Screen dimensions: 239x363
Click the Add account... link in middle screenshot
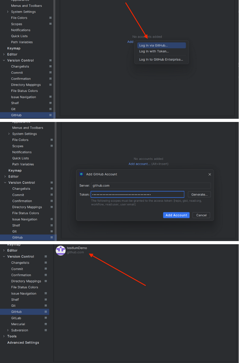tap(139, 164)
